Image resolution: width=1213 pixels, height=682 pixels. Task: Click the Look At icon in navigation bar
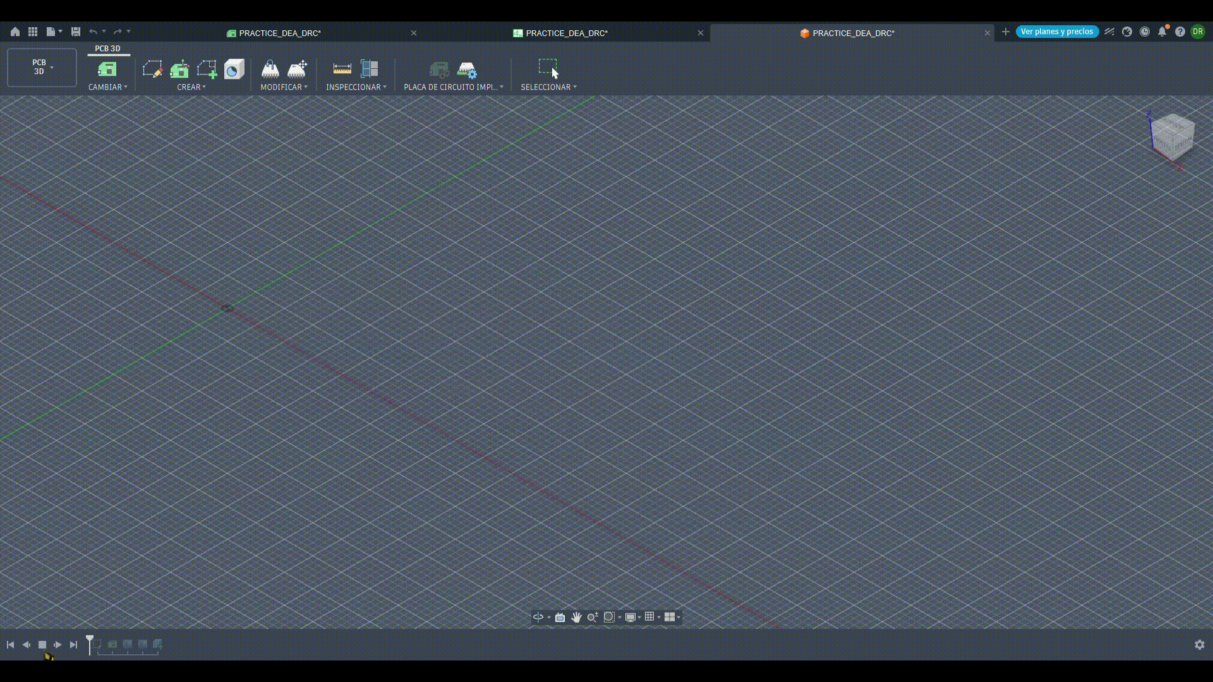[x=560, y=617]
